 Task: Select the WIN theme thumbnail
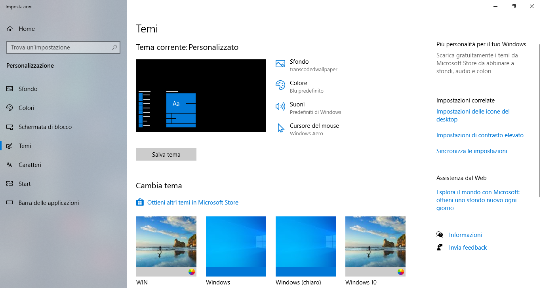pos(166,246)
